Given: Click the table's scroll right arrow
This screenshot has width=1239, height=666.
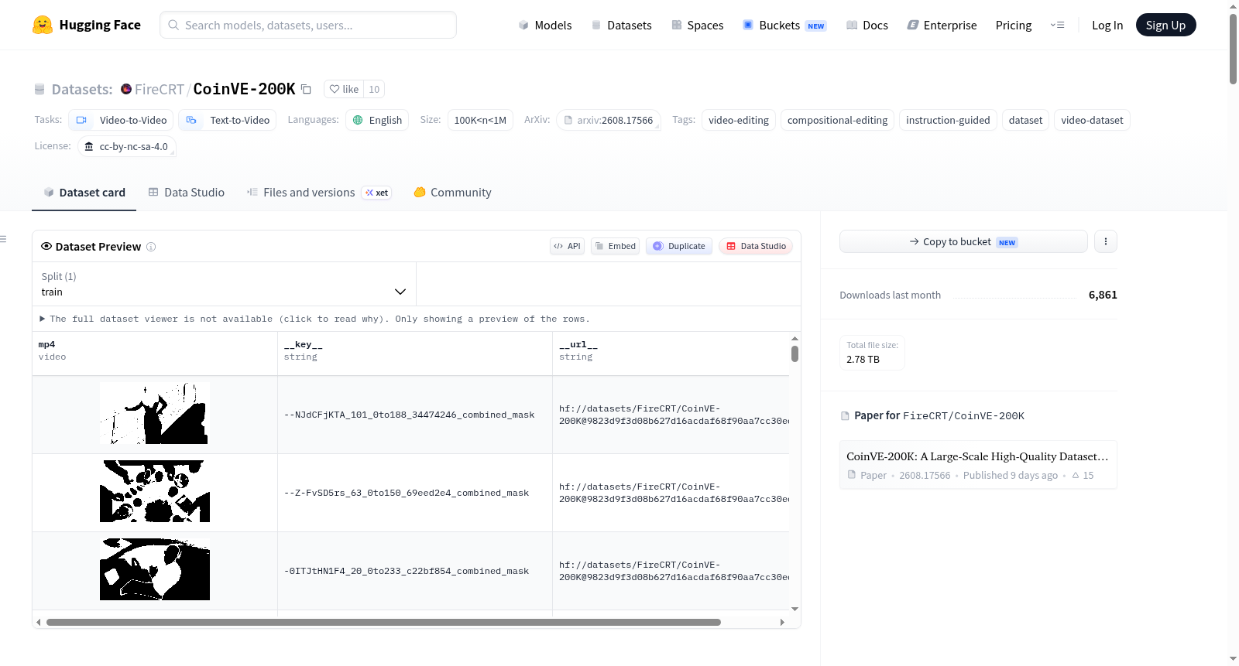Looking at the screenshot, I should [782, 622].
